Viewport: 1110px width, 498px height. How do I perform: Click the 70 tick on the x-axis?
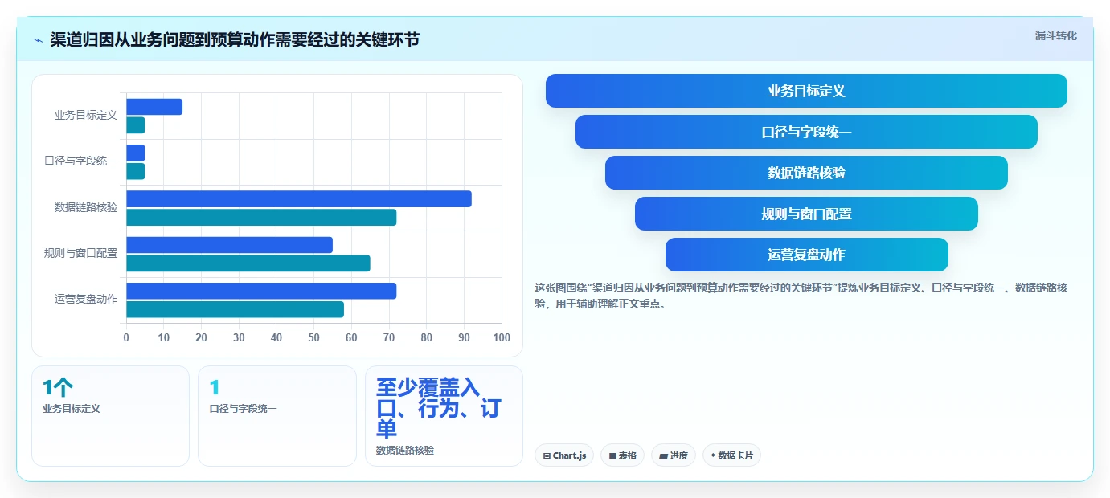389,338
